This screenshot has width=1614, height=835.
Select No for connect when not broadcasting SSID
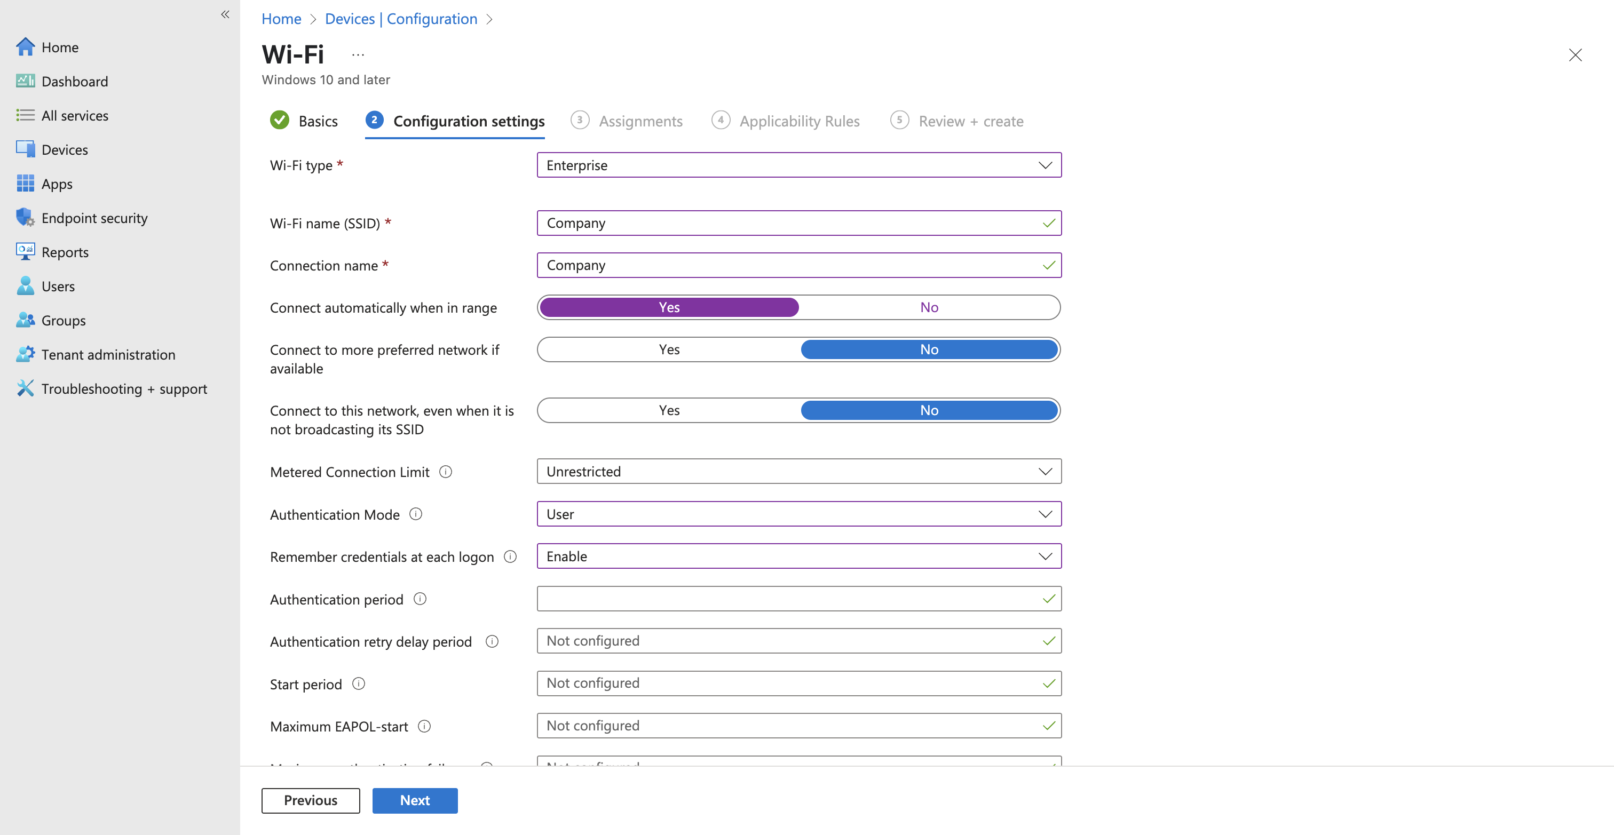(x=929, y=410)
